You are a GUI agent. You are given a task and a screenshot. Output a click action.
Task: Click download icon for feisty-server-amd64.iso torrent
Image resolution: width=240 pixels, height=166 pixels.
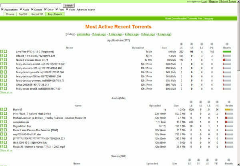point(5,88)
